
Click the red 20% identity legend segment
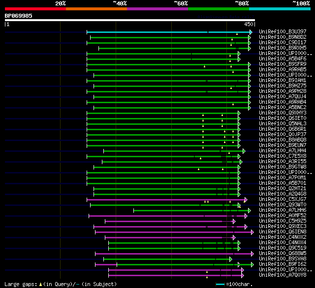point(35,9)
